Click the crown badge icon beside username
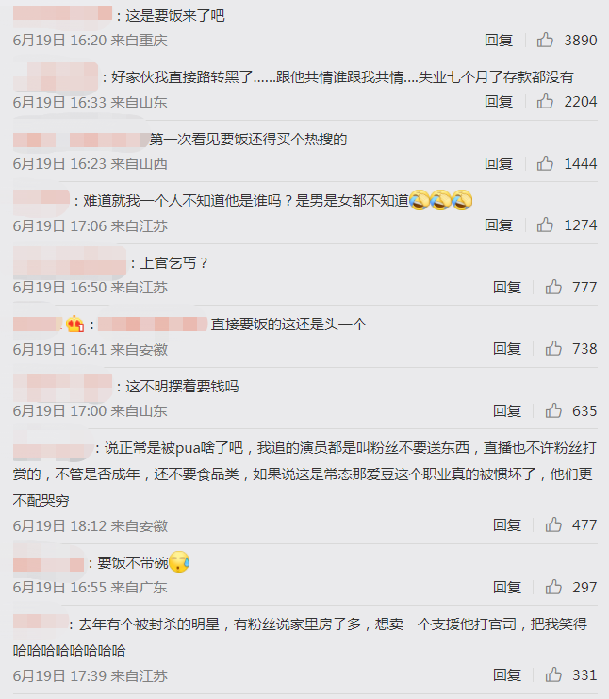Screen dimensions: 609x699 [74, 325]
